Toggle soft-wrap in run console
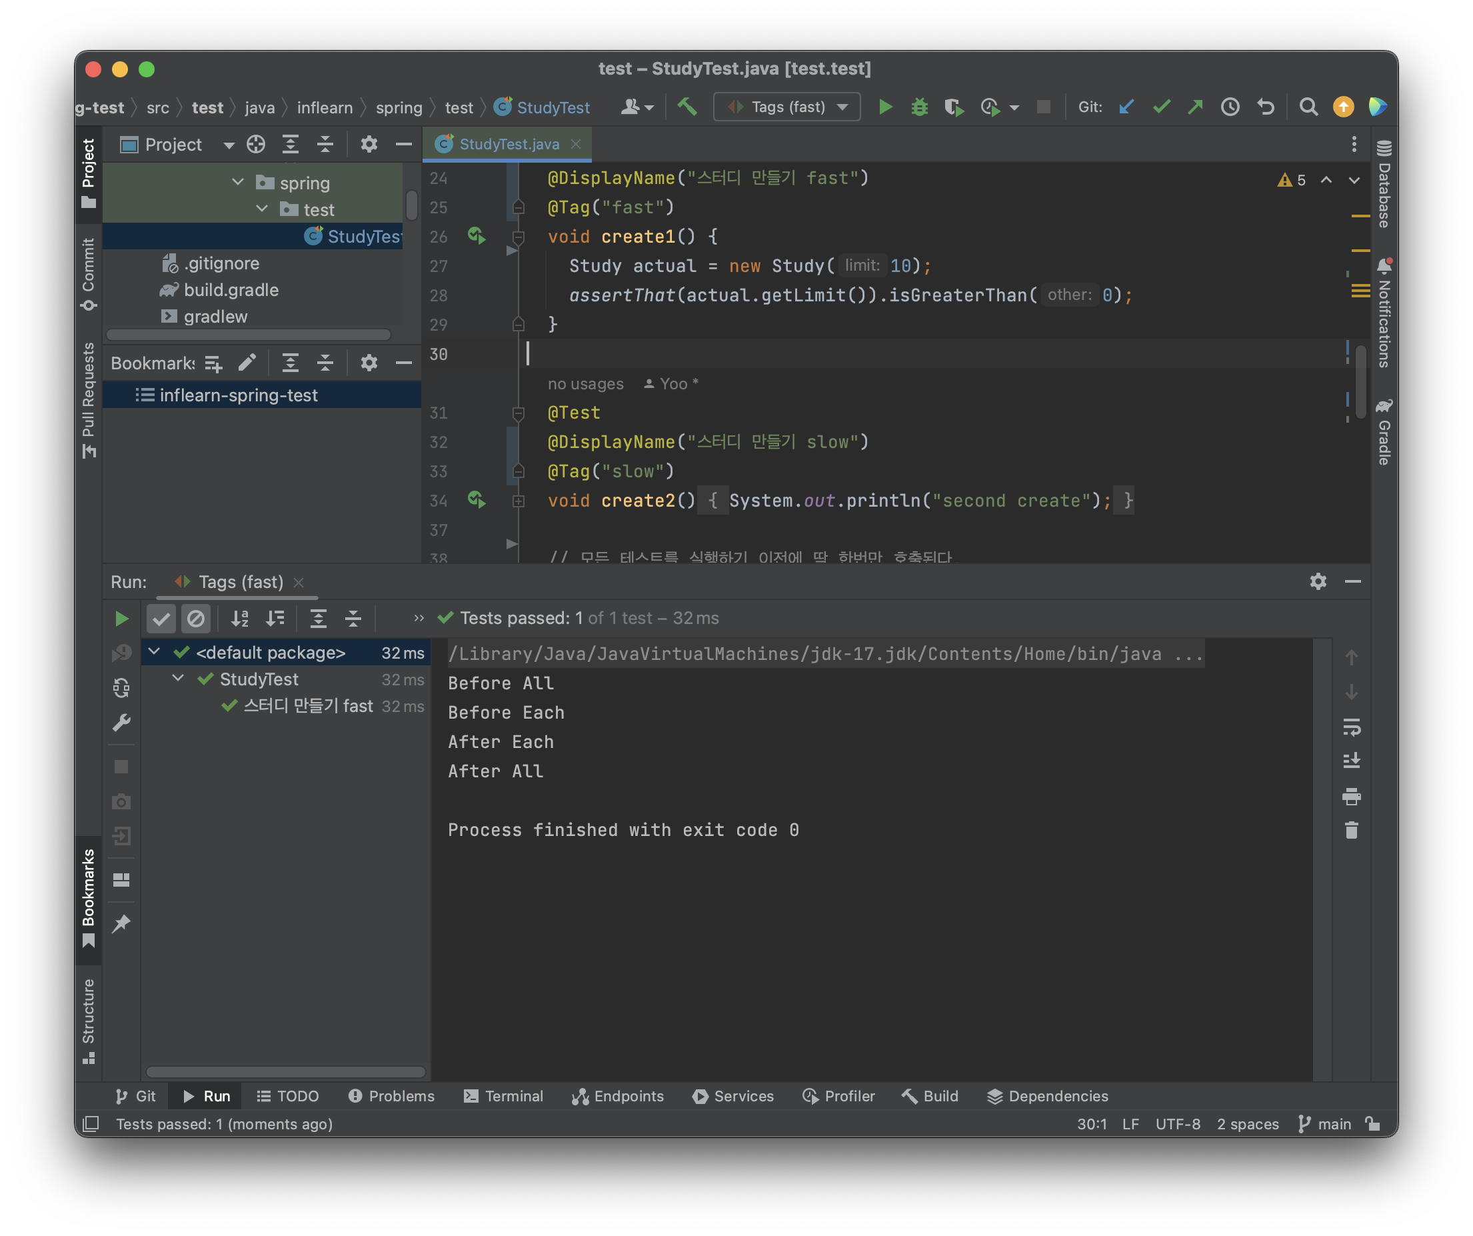Viewport: 1473px width, 1236px height. [x=1351, y=727]
